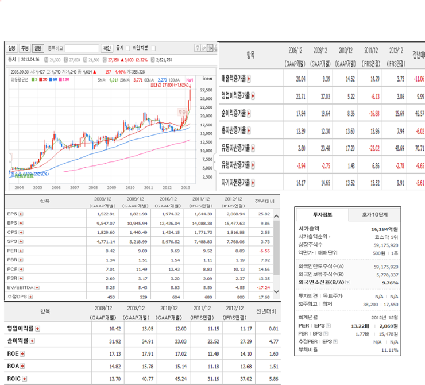
Task: Click the EPS table scrollbar thumb
Action: coord(276,248)
